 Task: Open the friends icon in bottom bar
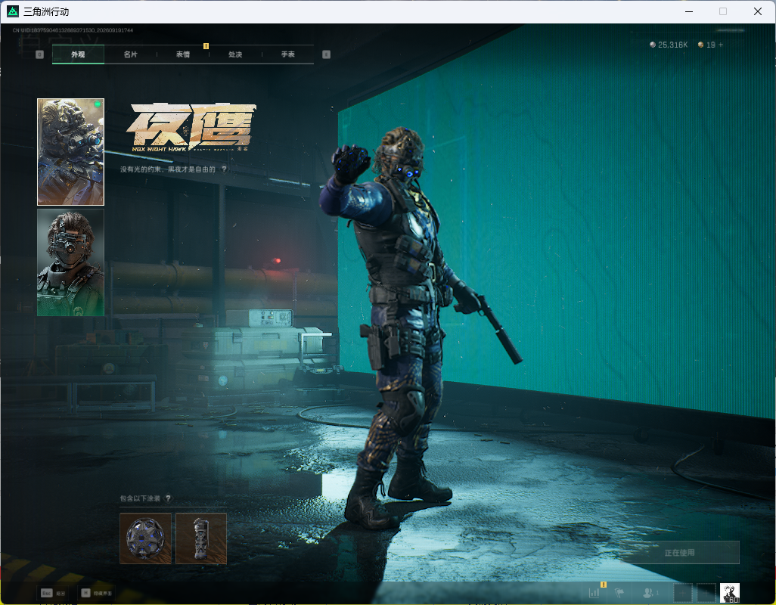pyautogui.click(x=648, y=593)
